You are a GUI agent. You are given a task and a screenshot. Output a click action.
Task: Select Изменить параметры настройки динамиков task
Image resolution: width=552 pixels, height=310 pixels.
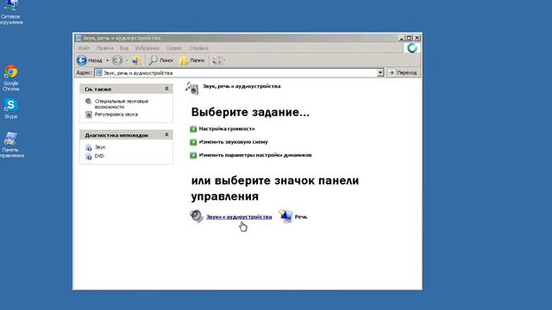[x=255, y=155]
